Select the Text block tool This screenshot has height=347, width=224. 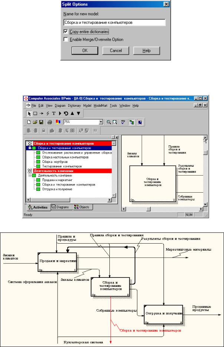coord(54,113)
